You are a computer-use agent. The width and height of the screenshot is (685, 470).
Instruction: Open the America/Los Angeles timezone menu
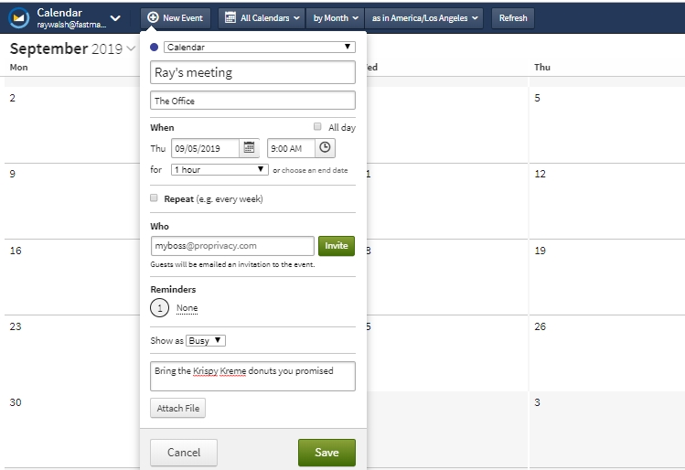424,18
